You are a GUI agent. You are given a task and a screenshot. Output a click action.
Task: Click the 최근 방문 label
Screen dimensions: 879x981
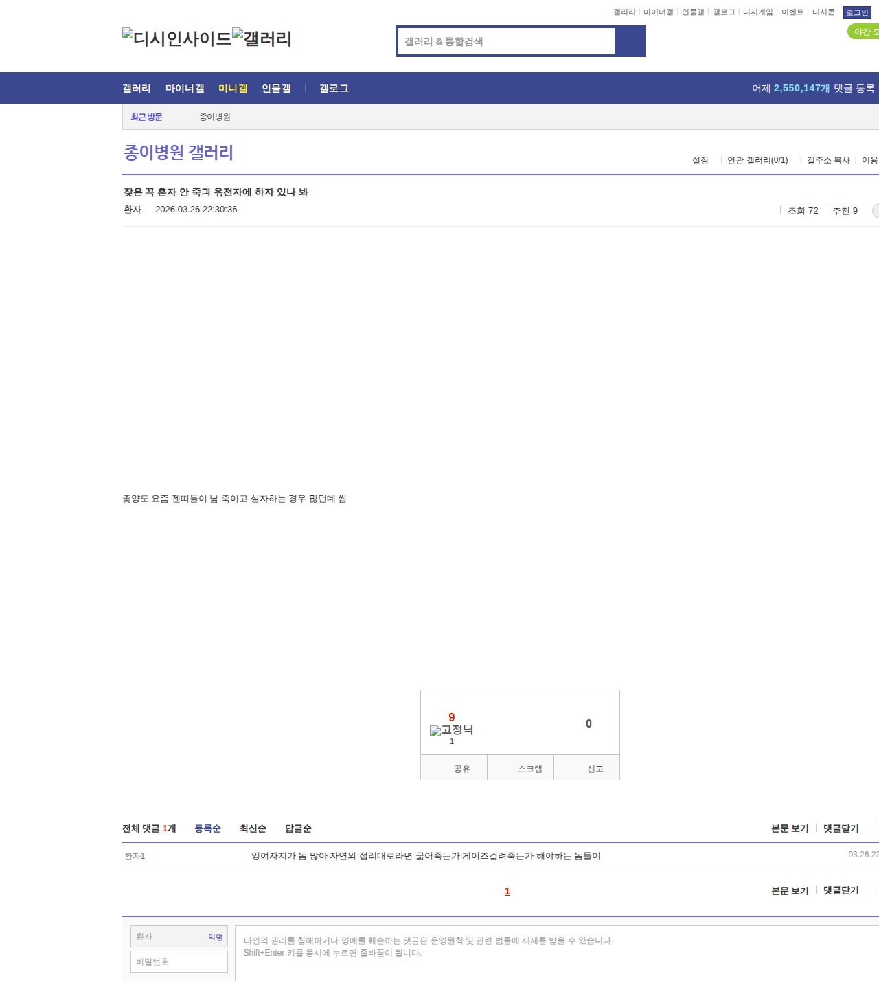coord(146,117)
